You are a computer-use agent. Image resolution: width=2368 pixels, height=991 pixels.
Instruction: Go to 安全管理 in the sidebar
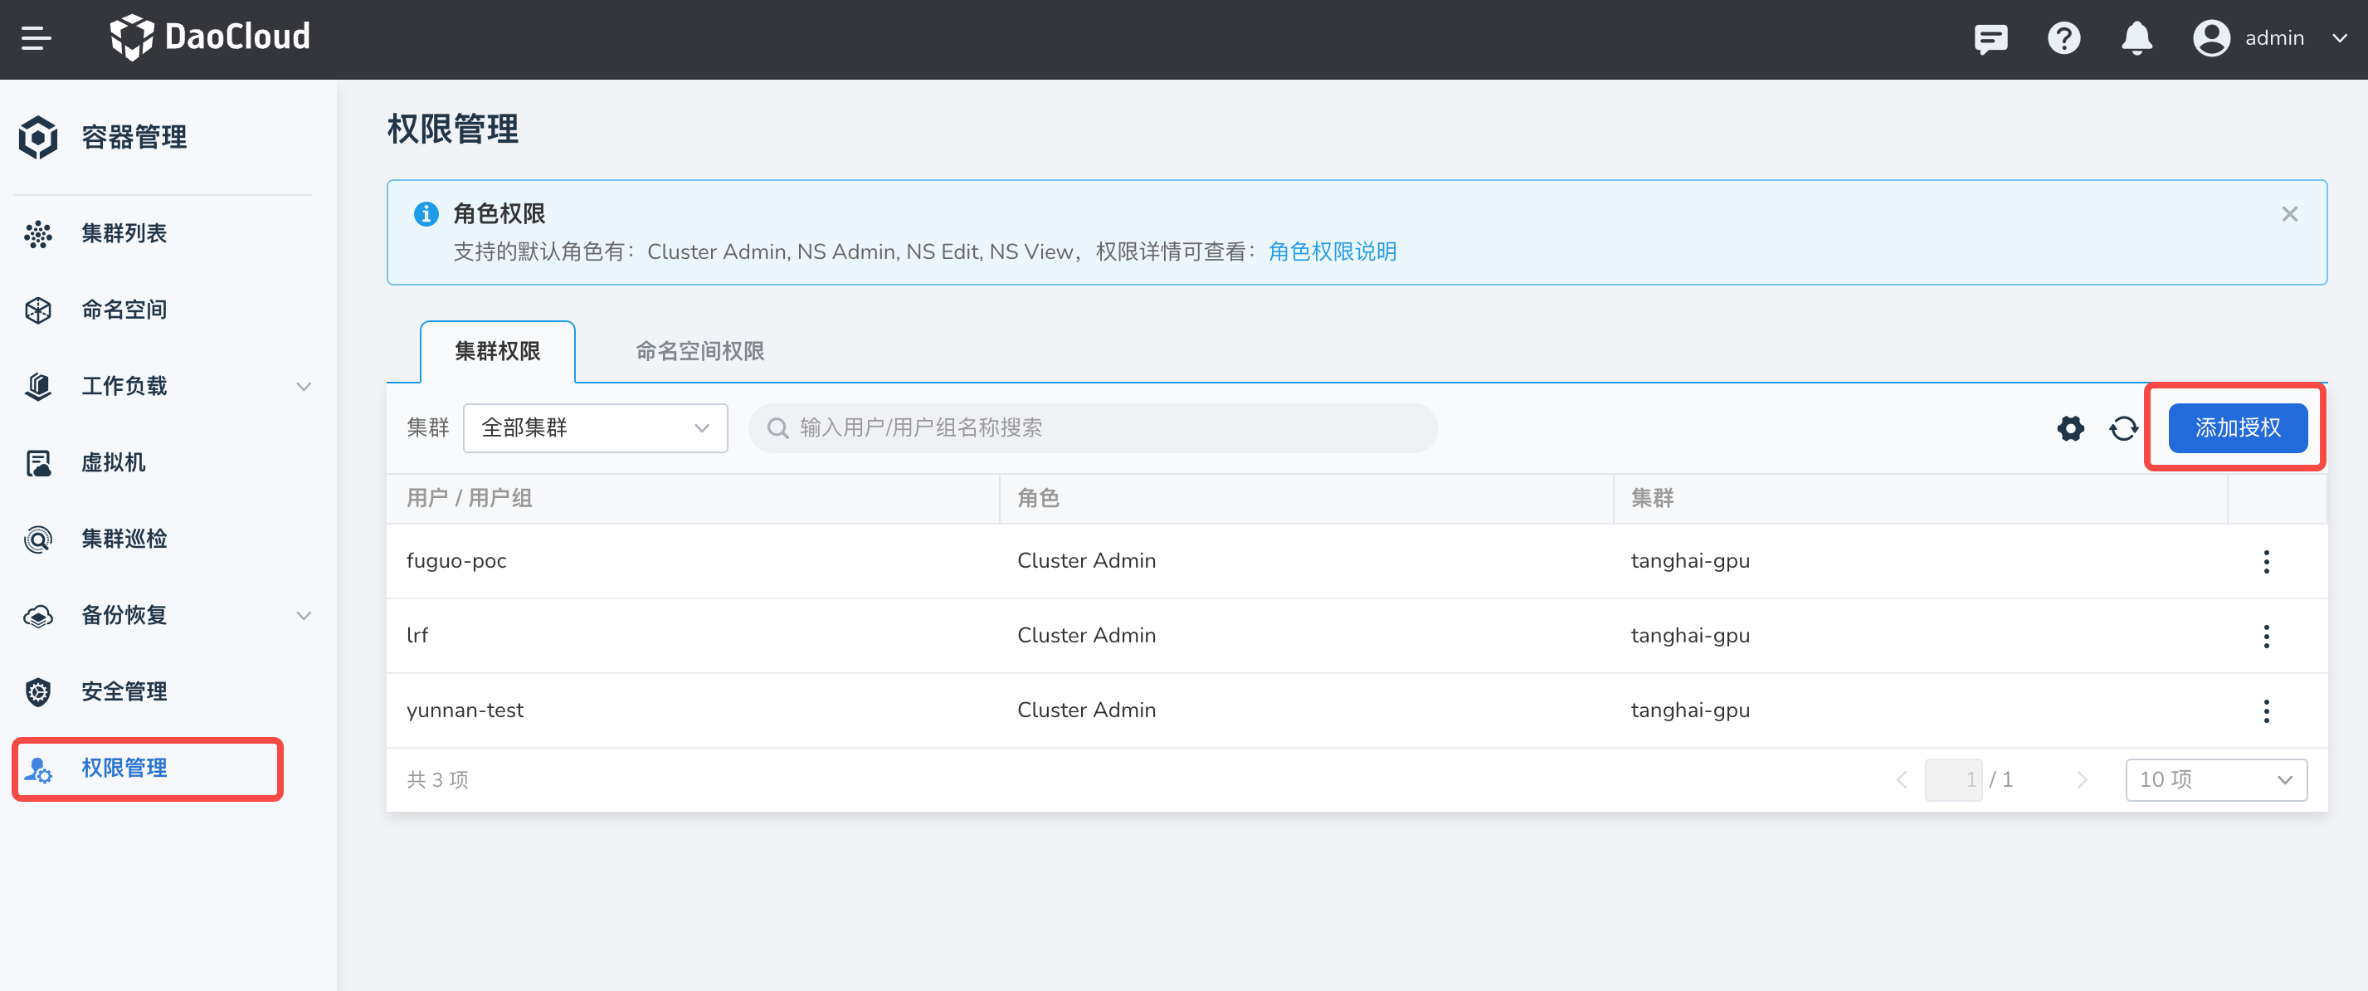point(124,691)
